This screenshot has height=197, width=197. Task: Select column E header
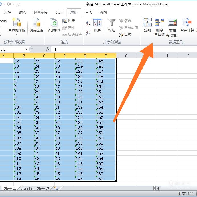click(85, 56)
